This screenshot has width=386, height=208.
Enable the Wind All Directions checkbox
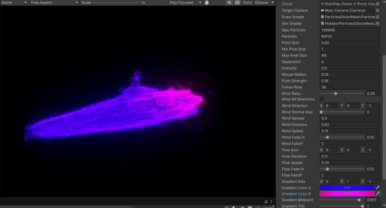click(322, 99)
